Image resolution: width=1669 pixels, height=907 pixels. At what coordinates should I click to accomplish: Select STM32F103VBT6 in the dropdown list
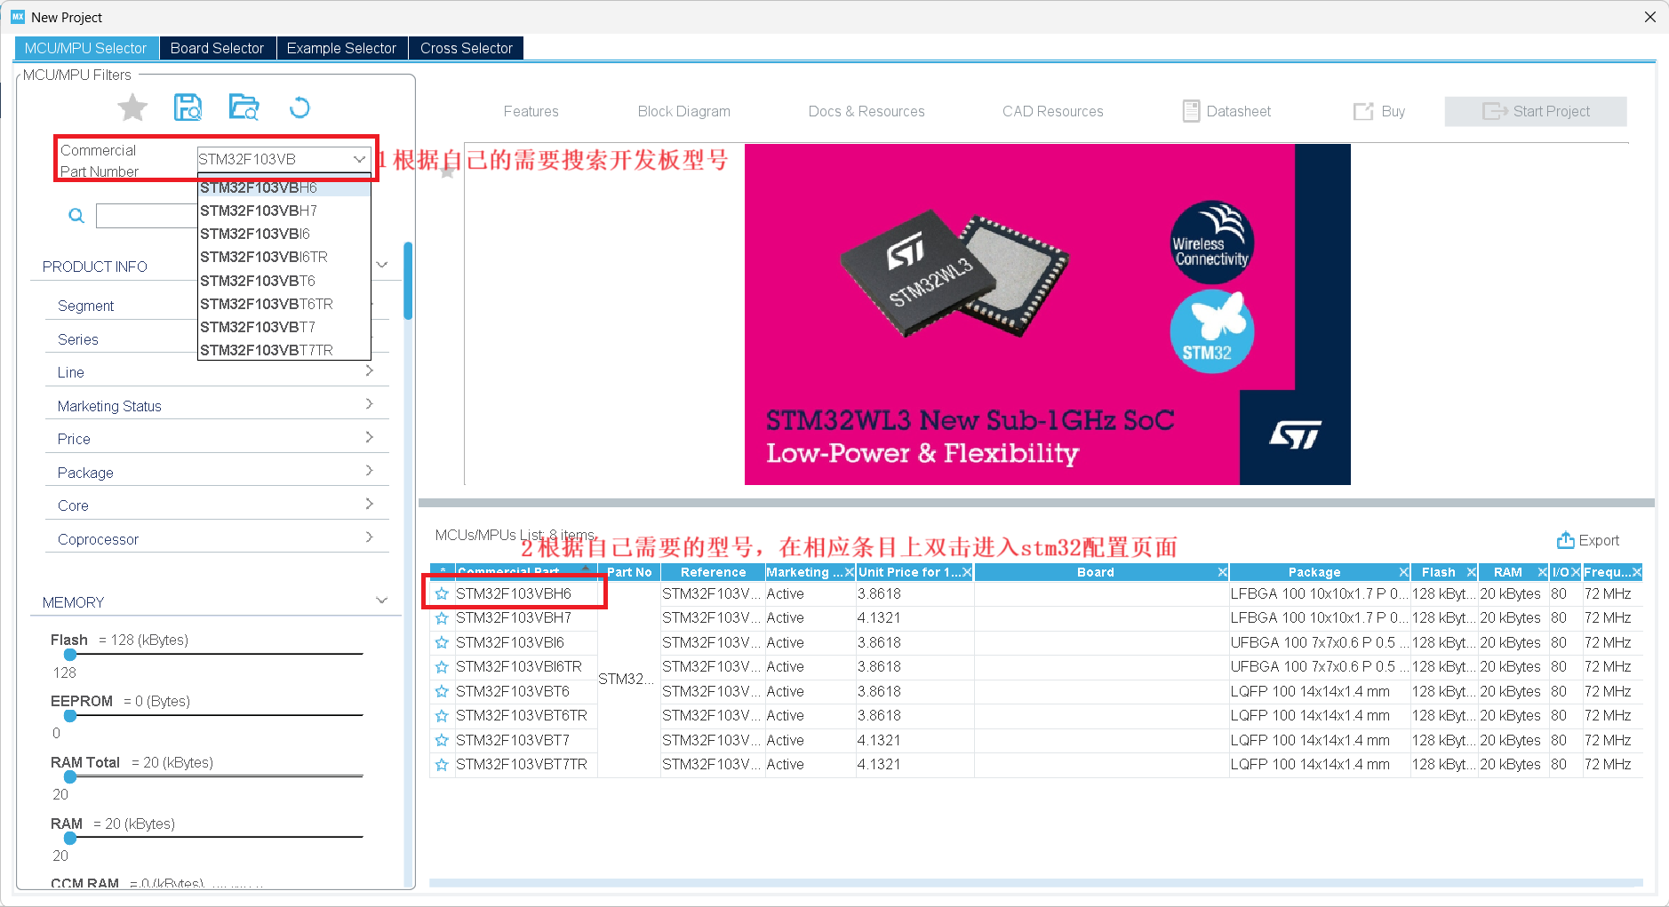click(x=283, y=281)
